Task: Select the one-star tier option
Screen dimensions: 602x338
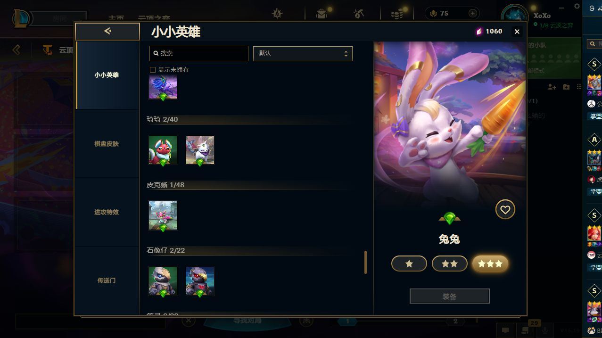Action: point(409,264)
